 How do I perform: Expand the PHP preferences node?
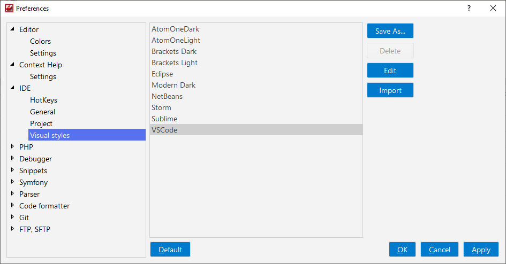(x=12, y=146)
